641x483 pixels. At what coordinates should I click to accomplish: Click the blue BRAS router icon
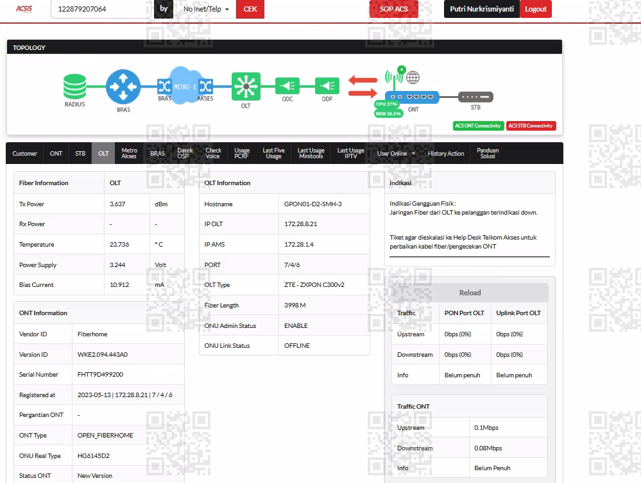point(123,86)
